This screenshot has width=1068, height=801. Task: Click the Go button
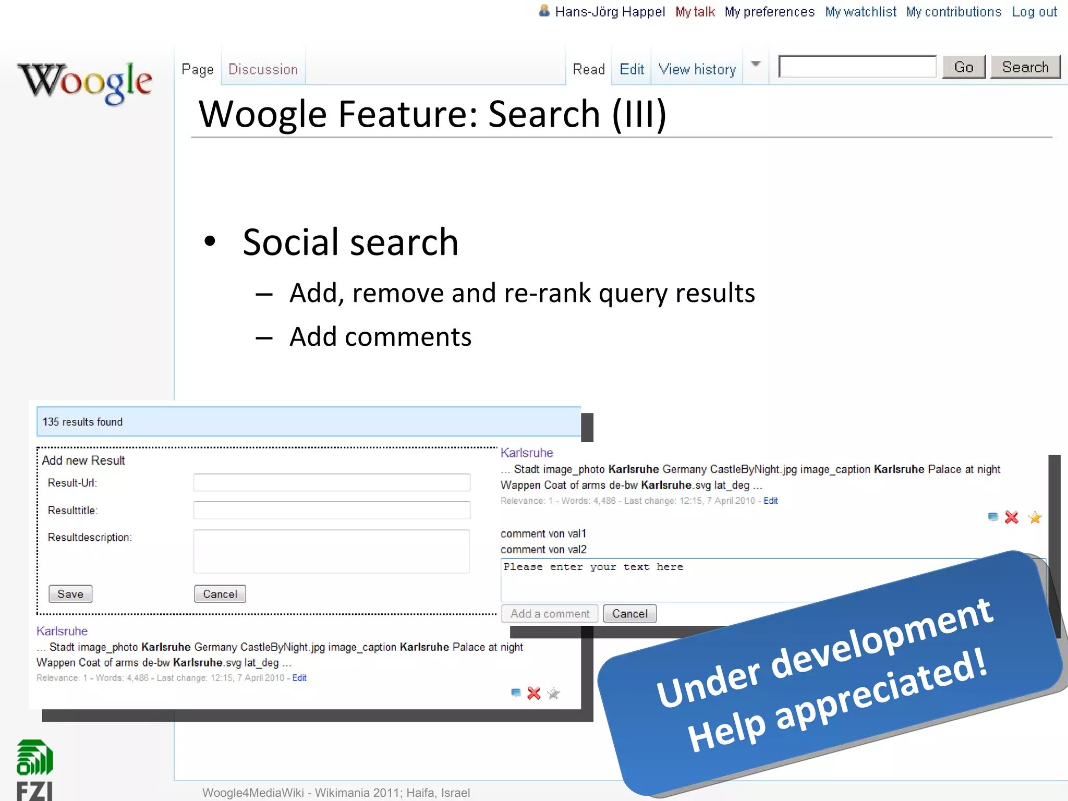[964, 67]
